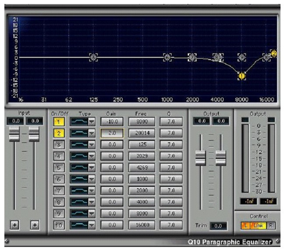
Task: Select the R channel Control button
Action: pos(270,226)
